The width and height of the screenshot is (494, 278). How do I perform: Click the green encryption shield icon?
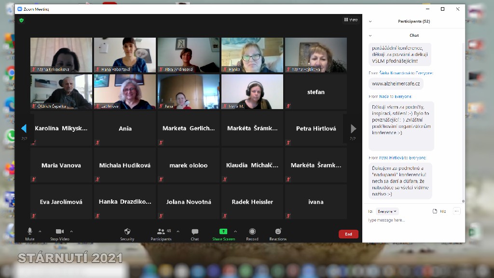pos(21,20)
